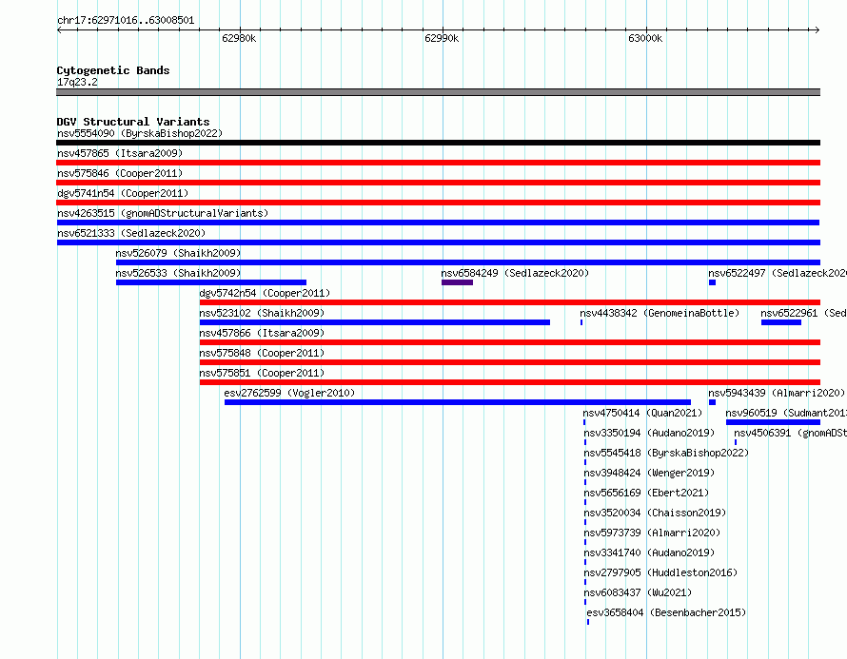Click the red nsv575848 variant bar
847x659 pixels.
(x=510, y=362)
